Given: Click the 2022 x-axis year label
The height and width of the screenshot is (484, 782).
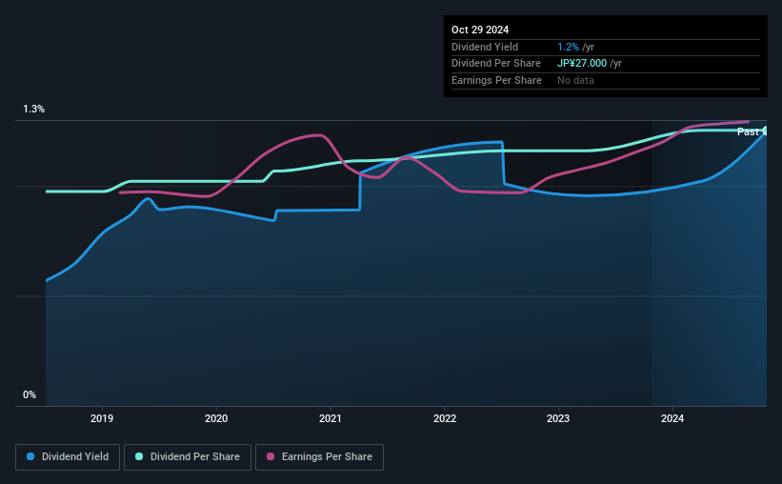Looking at the screenshot, I should (x=445, y=418).
